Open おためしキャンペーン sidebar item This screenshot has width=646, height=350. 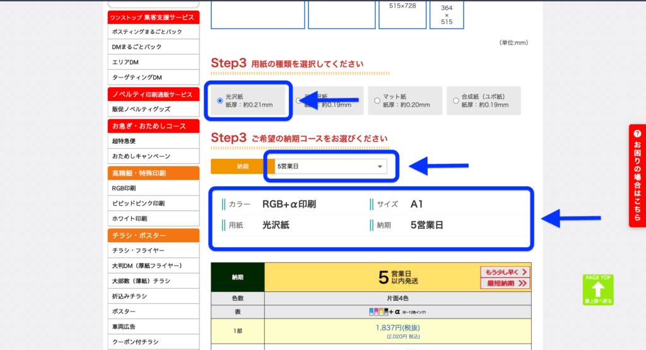[x=153, y=156]
